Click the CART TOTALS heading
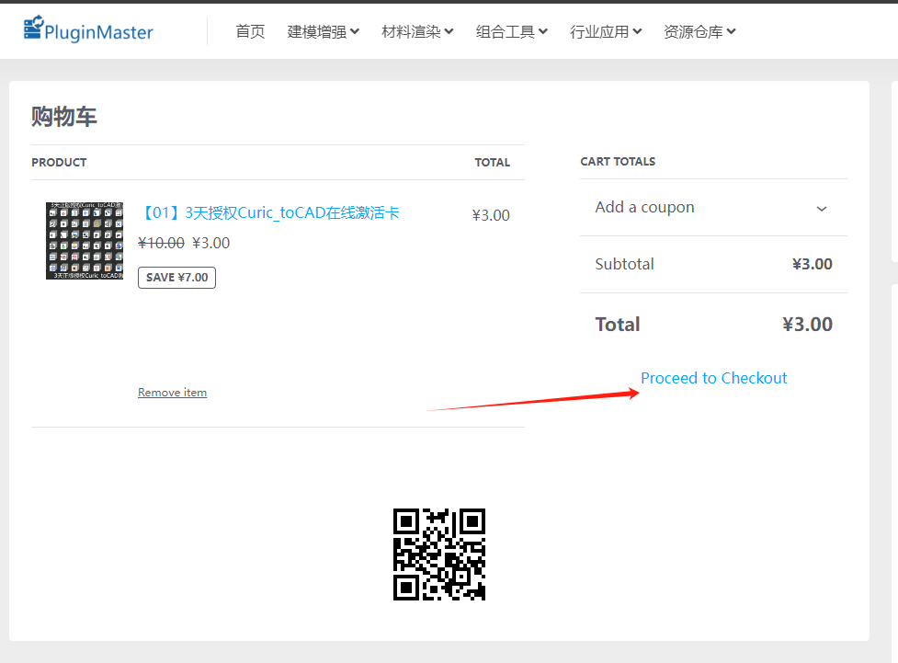The width and height of the screenshot is (898, 663). (x=618, y=162)
